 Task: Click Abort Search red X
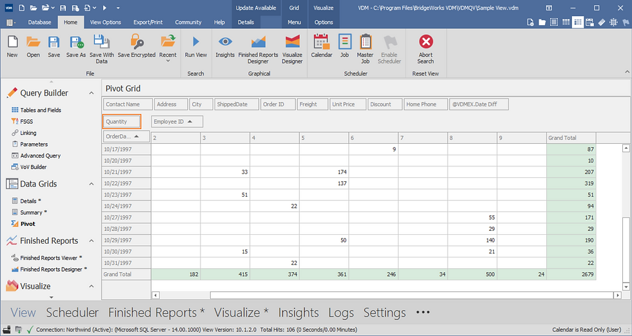426,49
